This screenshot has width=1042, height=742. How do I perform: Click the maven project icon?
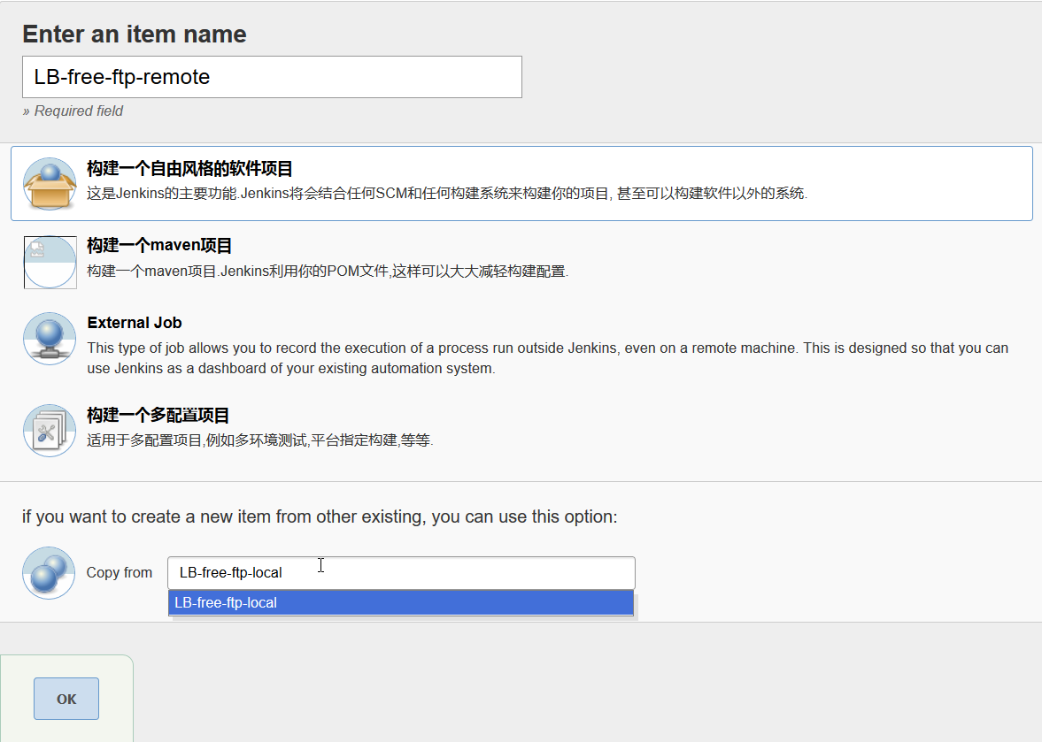(50, 262)
